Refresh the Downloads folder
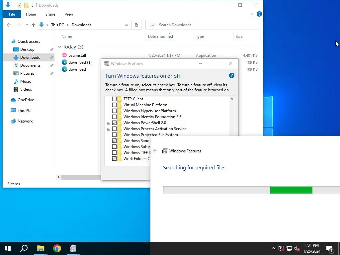The width and height of the screenshot is (340, 255). pos(136,25)
